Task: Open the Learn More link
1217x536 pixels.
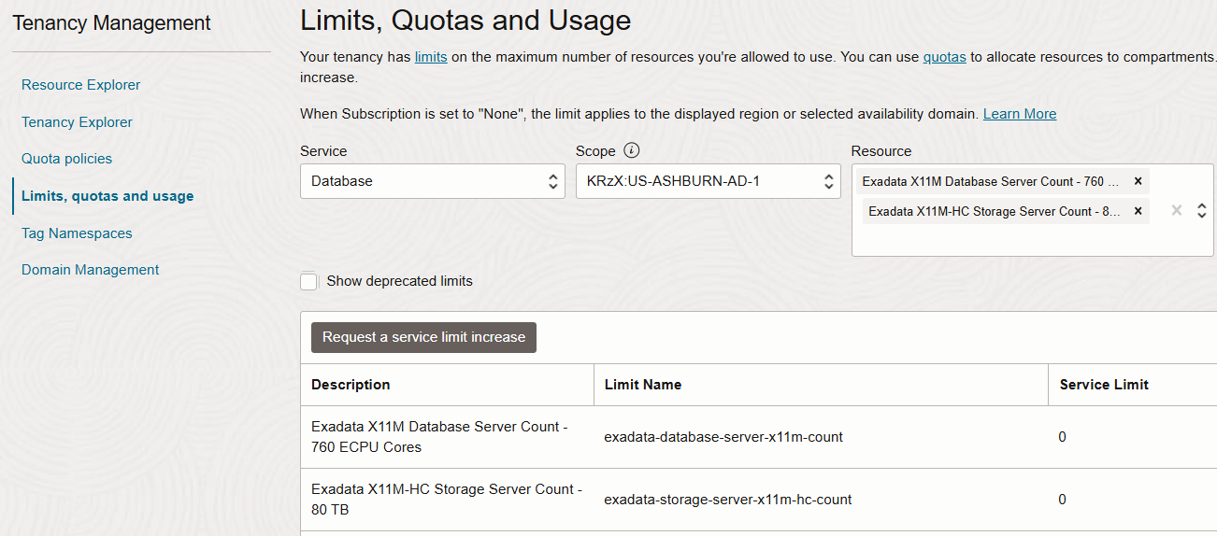Action: coord(1019,114)
